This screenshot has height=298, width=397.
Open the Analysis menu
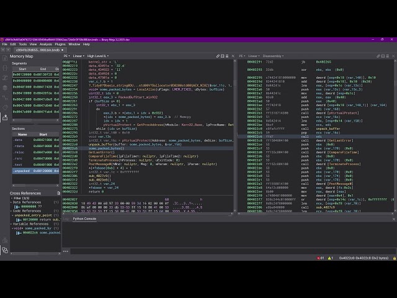coord(46,44)
